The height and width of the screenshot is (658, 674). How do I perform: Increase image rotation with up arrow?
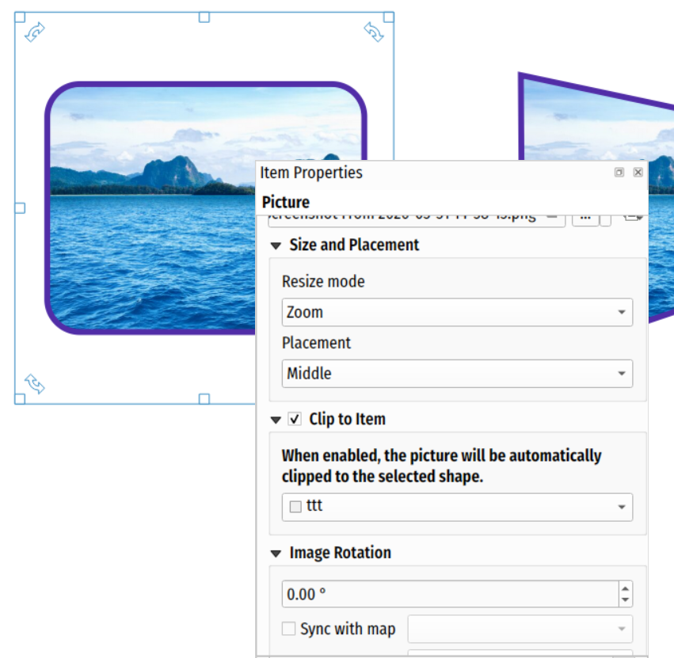[626, 588]
